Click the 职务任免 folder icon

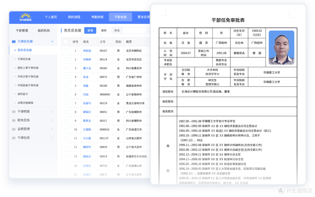click(14, 120)
